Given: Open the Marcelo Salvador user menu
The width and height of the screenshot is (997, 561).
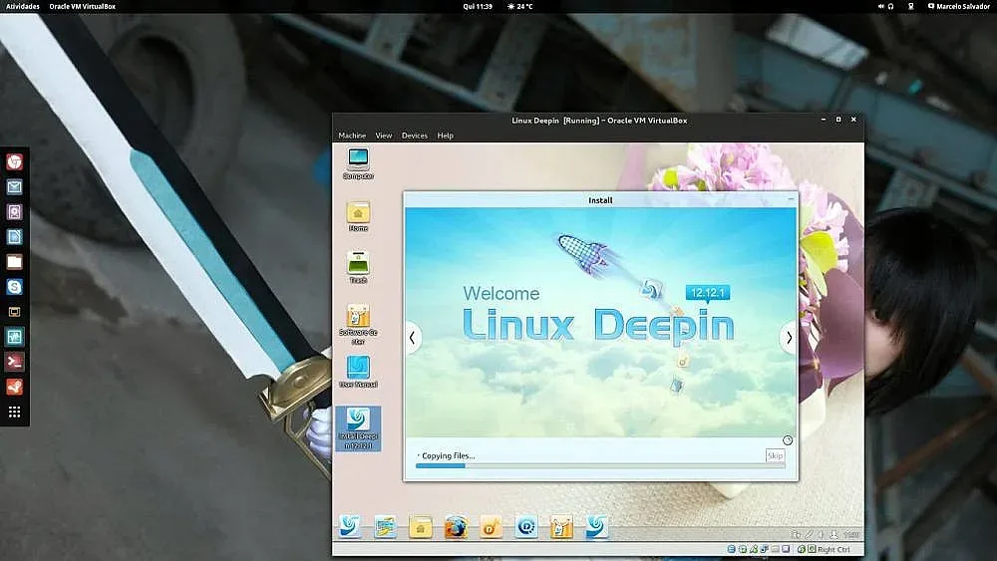Looking at the screenshot, I should tap(959, 6).
